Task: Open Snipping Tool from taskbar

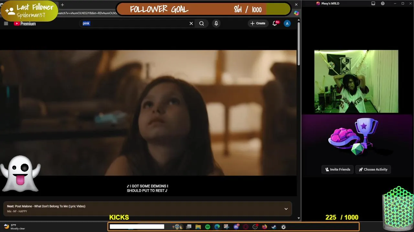Action: (x=226, y=227)
